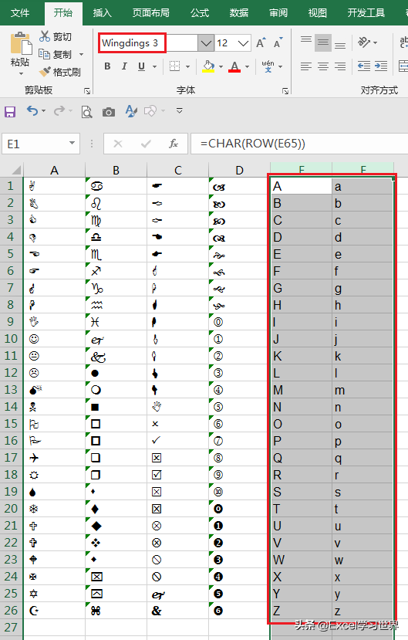Select row 13 header
The width and height of the screenshot is (408, 640).
point(12,390)
